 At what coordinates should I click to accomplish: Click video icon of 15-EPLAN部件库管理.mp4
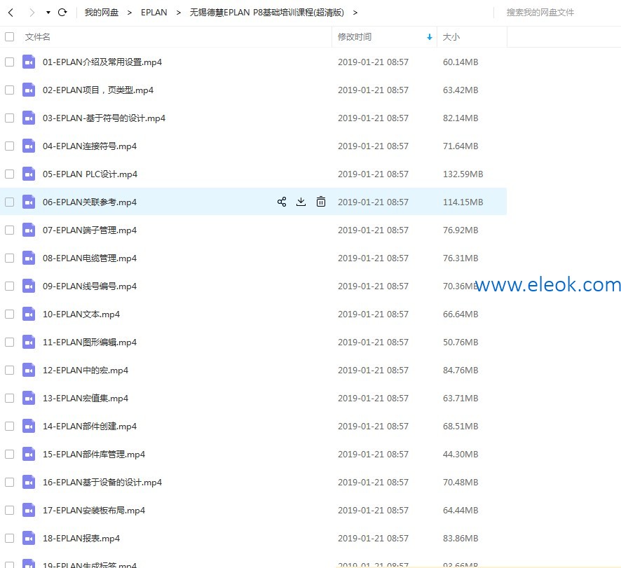(29, 455)
